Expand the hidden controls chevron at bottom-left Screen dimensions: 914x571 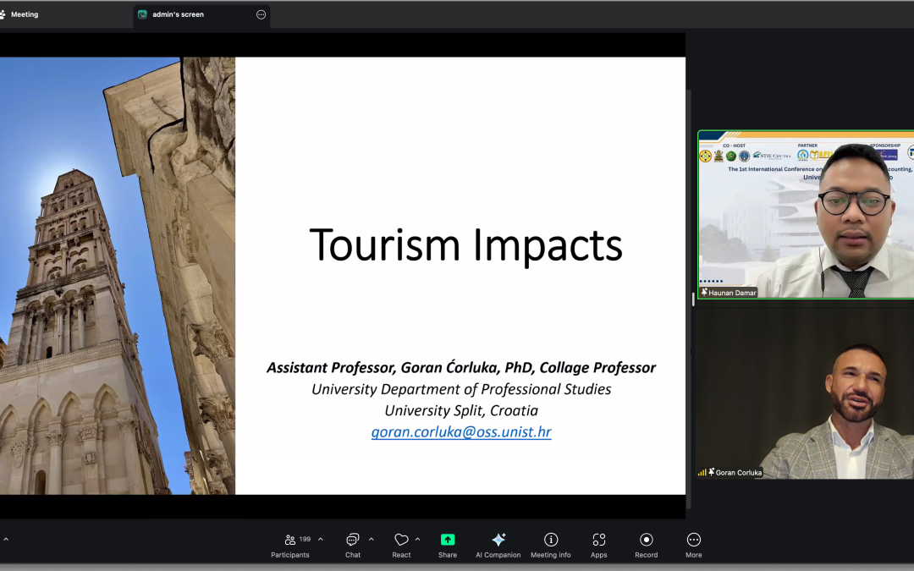pos(4,540)
